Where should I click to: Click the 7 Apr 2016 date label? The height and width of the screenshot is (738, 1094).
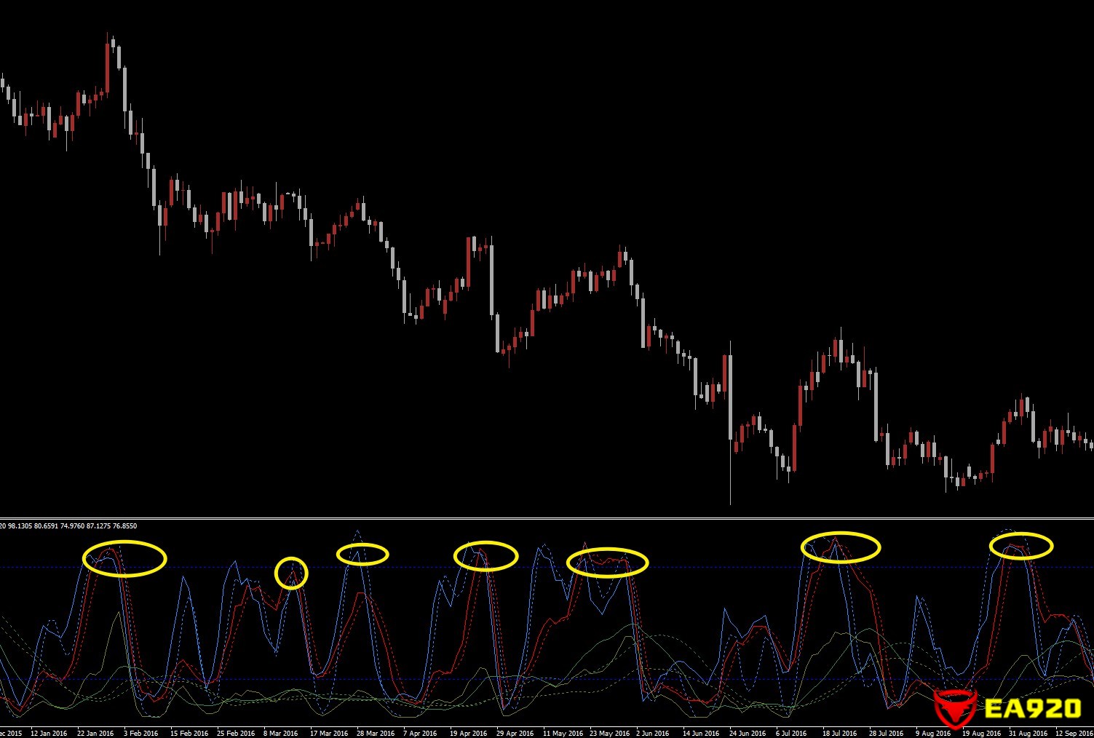pyautogui.click(x=420, y=733)
